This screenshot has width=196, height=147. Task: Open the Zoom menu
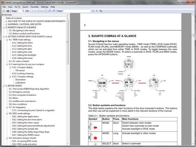click(x=25, y=7)
